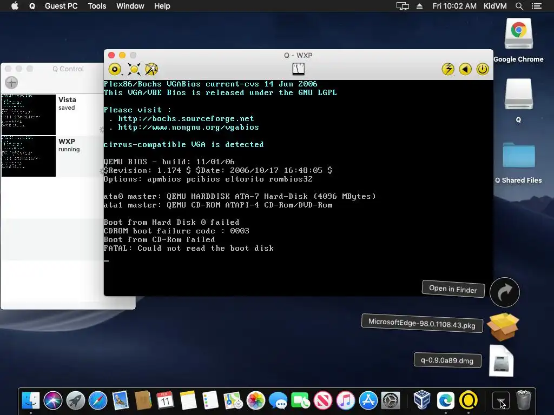Click the disk image file icon in stack
The width and height of the screenshot is (554, 415).
pos(502,361)
